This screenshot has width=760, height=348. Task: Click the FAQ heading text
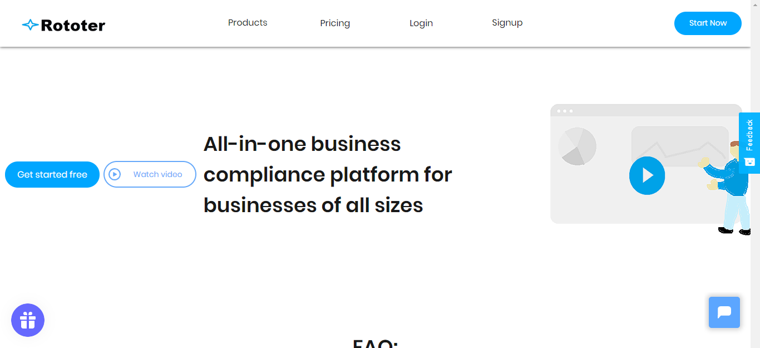click(x=375, y=344)
